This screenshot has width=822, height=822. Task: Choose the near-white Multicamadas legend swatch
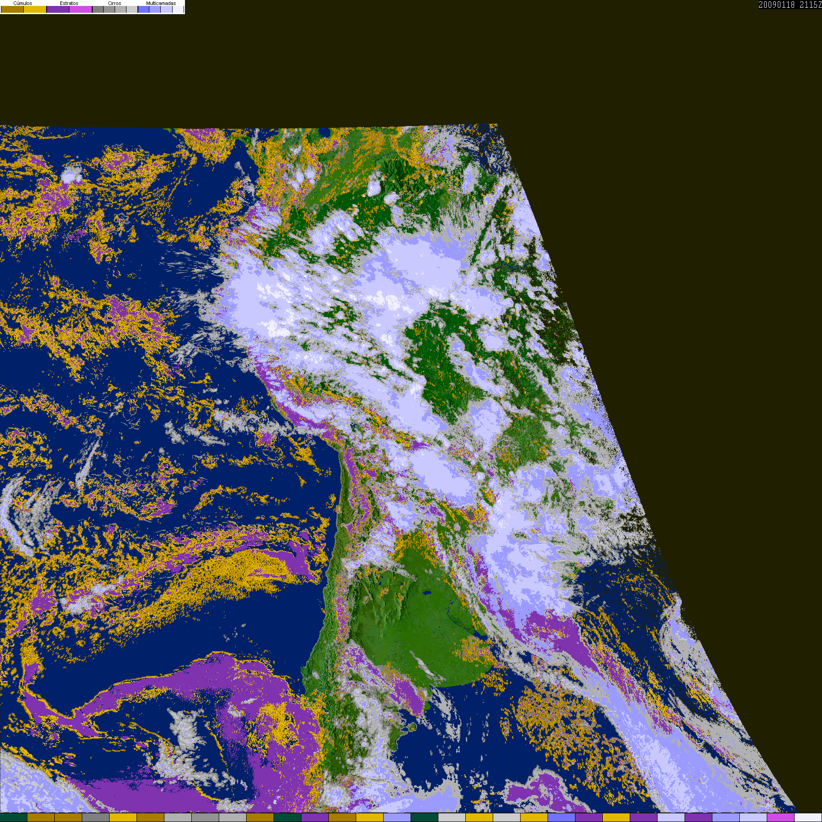point(178,10)
